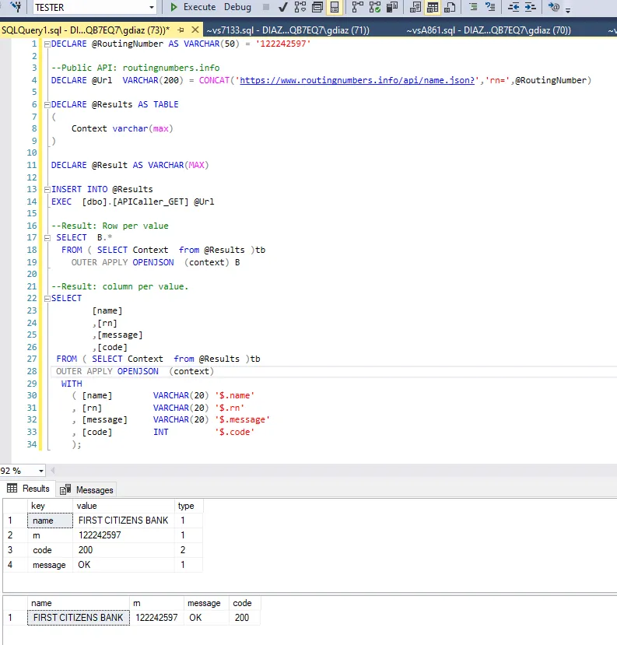Open the 92 % zoom dropdown
The image size is (617, 645).
pyautogui.click(x=40, y=471)
